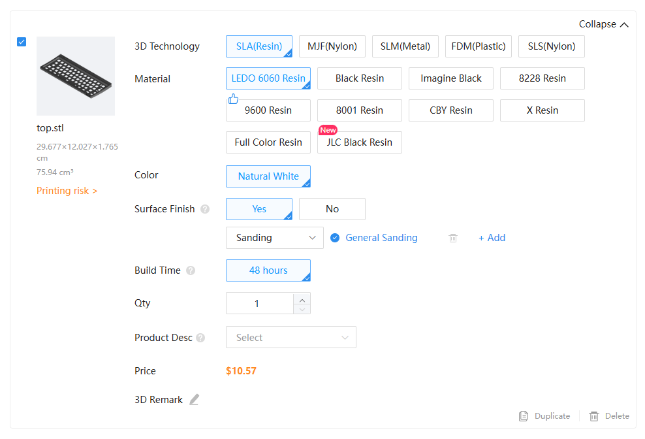Duplicate this part configuration
Viewport: 645px width, 439px height.
(x=544, y=416)
